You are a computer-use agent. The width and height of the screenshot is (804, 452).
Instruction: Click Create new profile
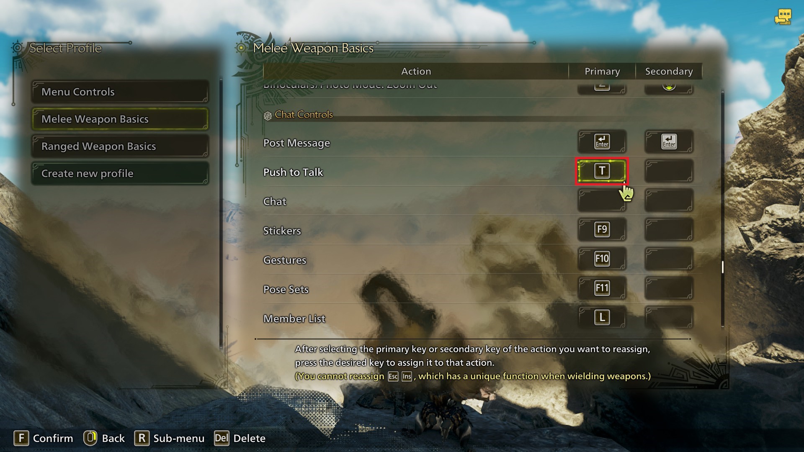pyautogui.click(x=120, y=173)
